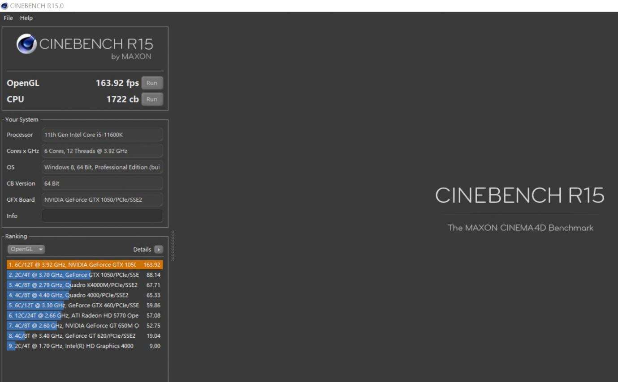Click the panel splitter grip handle
Image resolution: width=618 pixels, height=382 pixels.
coord(173,246)
